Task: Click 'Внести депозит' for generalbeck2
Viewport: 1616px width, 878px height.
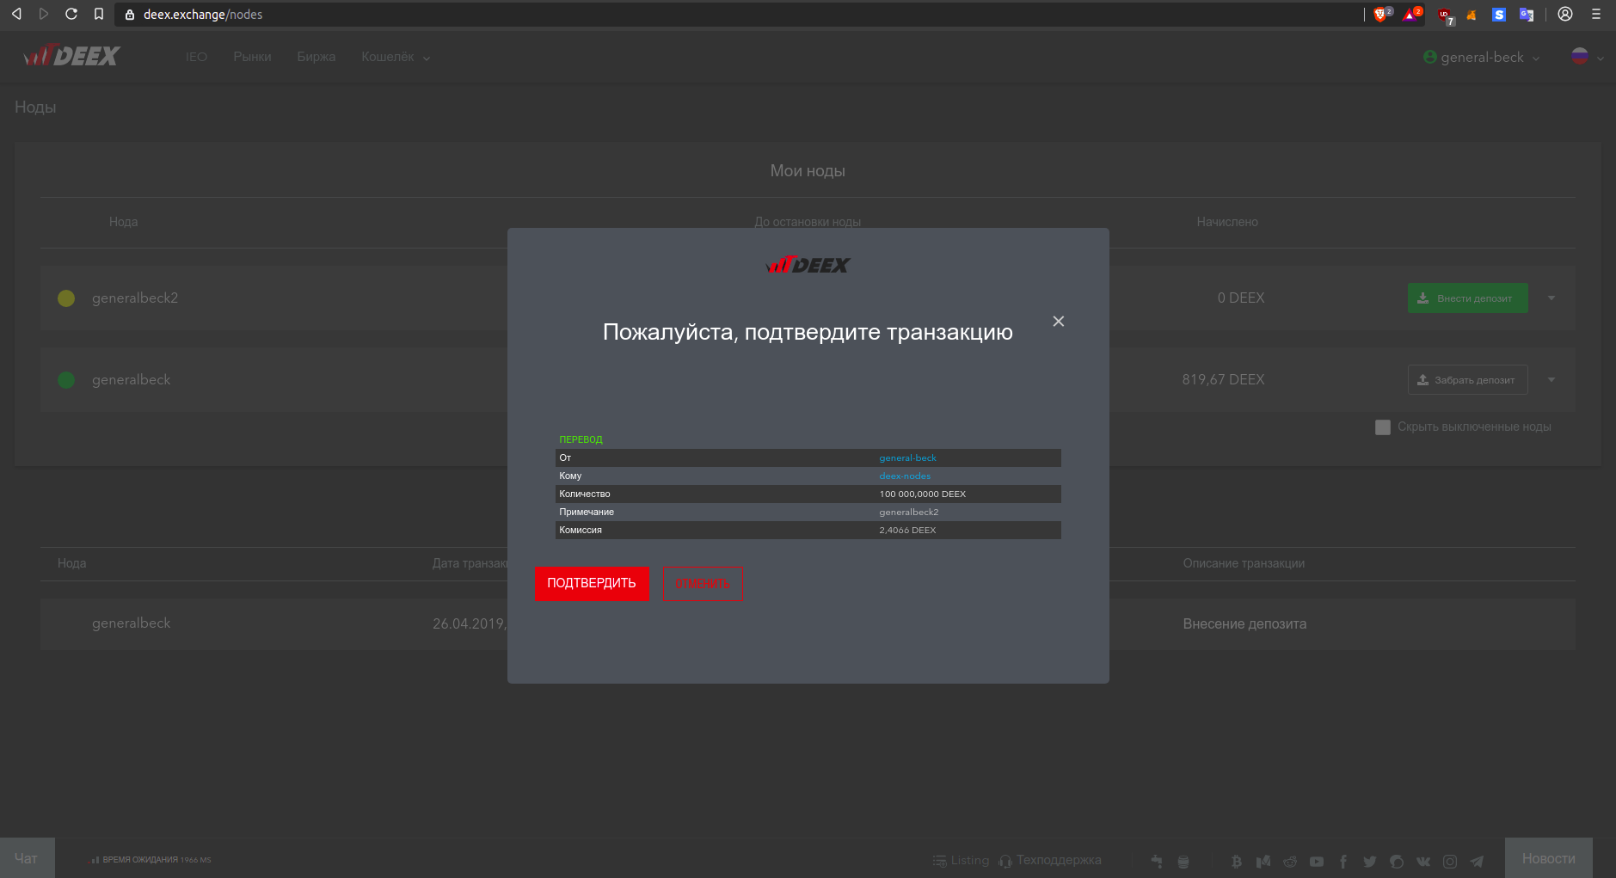Action: (x=1468, y=298)
